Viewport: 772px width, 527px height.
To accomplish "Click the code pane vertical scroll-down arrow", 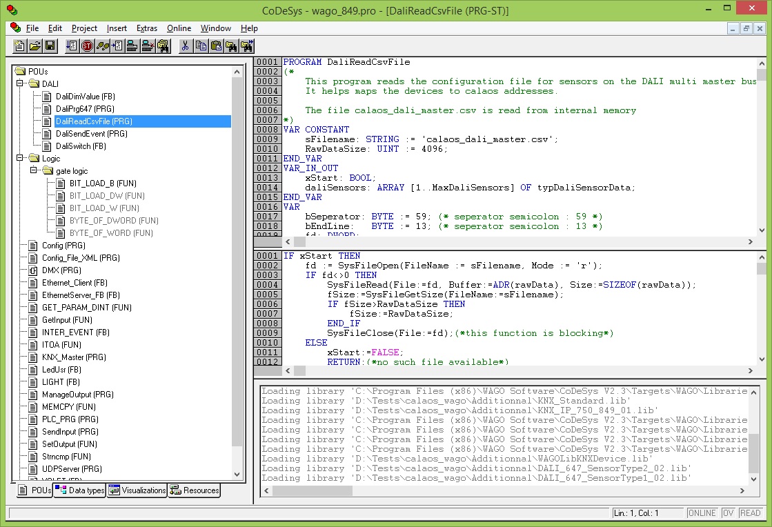I will (x=762, y=359).
